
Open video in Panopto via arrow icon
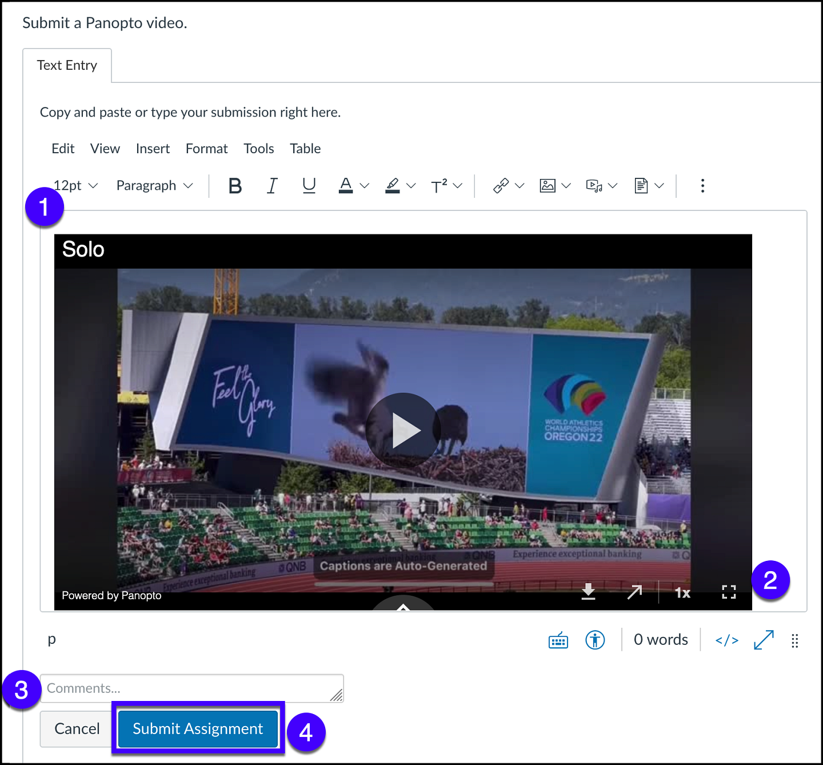pyautogui.click(x=634, y=592)
